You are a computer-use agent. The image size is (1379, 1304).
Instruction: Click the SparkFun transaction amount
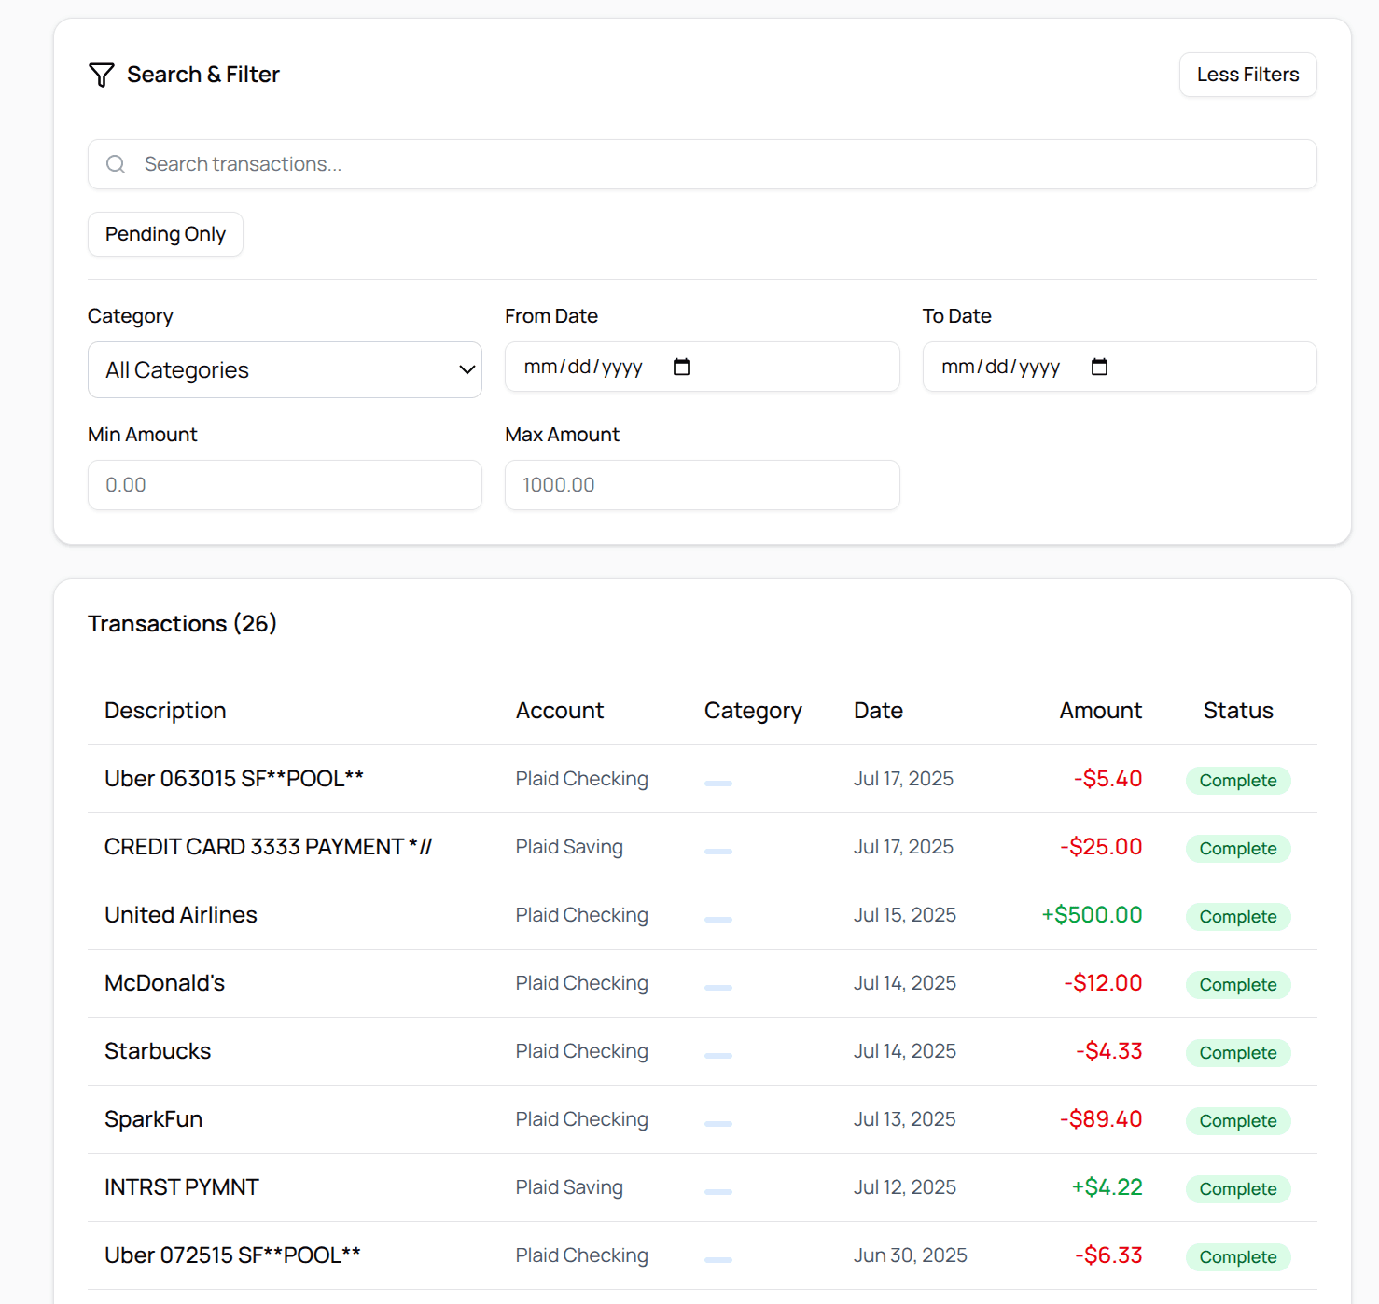click(1101, 1119)
